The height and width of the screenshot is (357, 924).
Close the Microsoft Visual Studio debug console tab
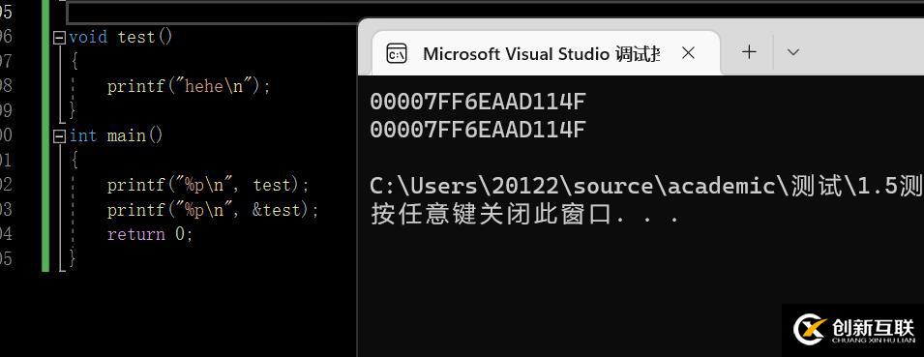tap(688, 53)
